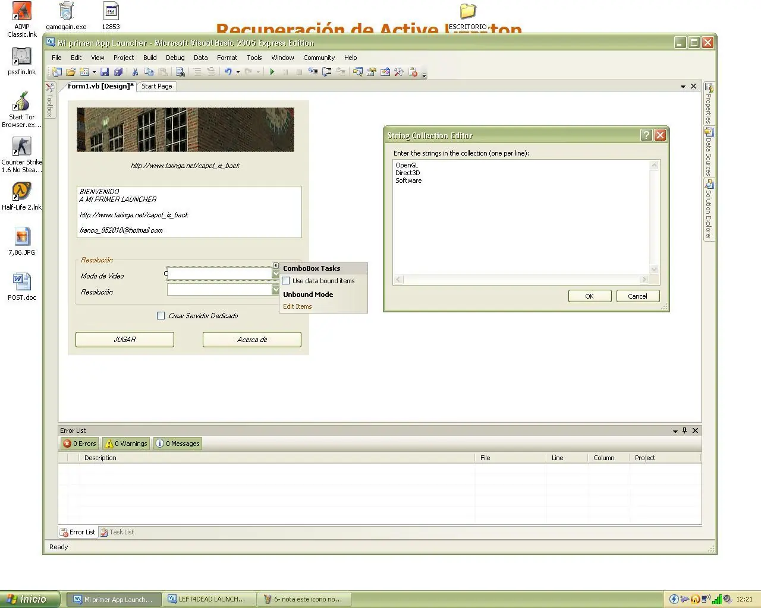Screen dimensions: 761x608
Task: Sort the Error List by Description column
Action: [277, 458]
